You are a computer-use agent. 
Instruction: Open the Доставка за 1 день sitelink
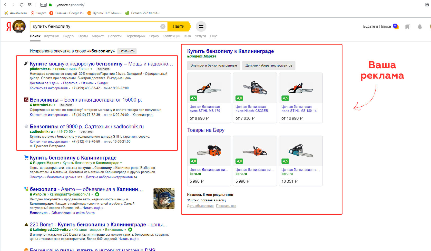tap(44, 83)
